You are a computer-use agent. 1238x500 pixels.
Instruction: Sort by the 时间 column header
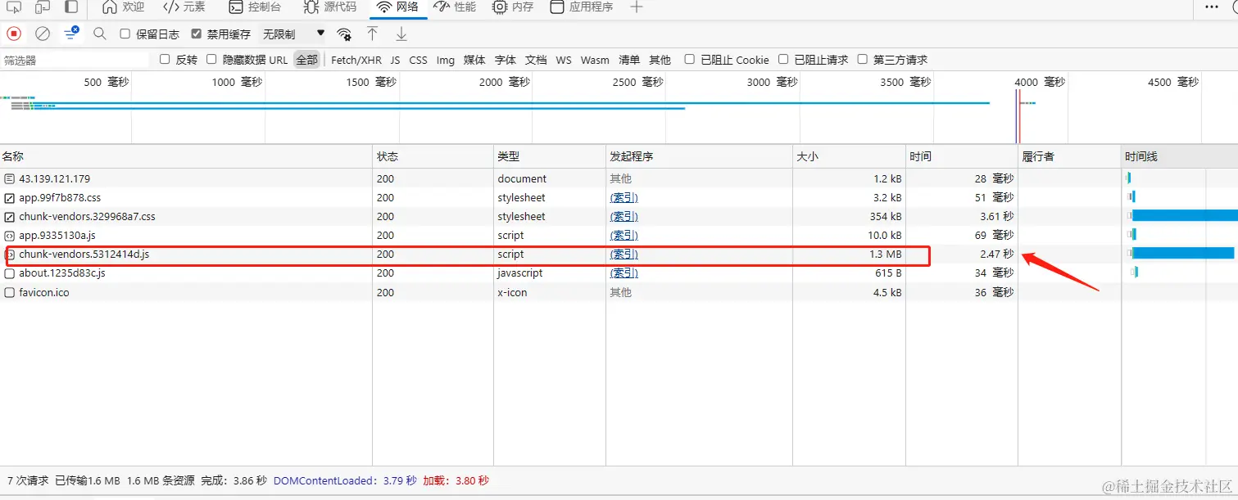(962, 156)
